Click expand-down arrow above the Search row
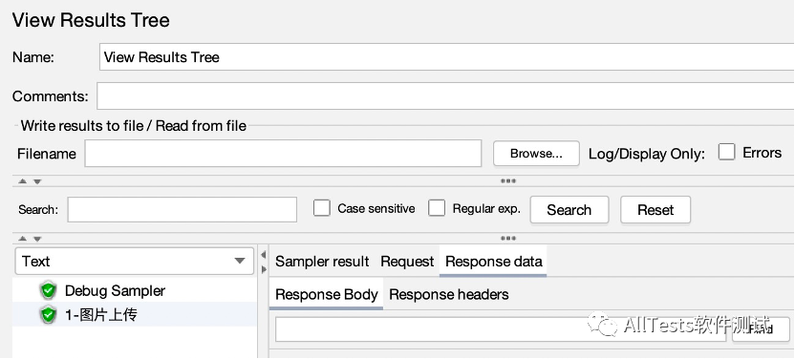 37,181
